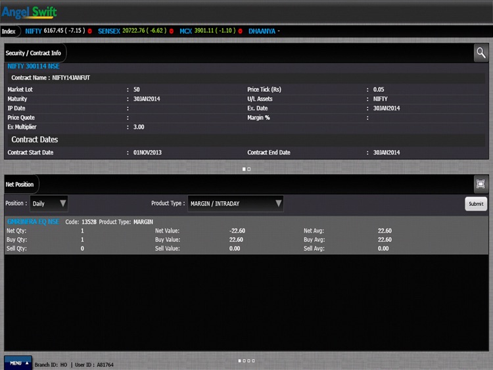Click the NIFTY 300114 NSE heading

(x=34, y=66)
